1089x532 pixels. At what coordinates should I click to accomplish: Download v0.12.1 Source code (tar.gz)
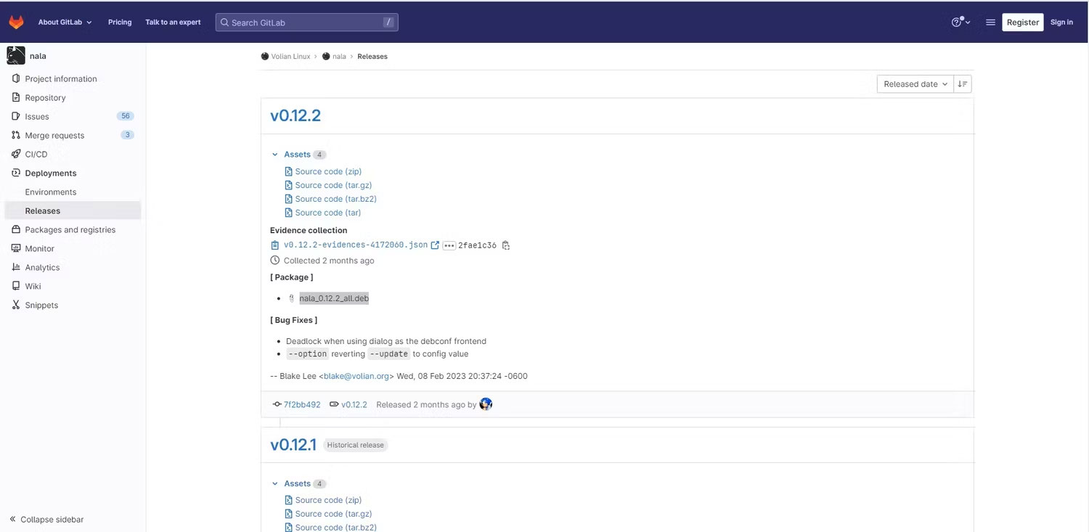(333, 514)
